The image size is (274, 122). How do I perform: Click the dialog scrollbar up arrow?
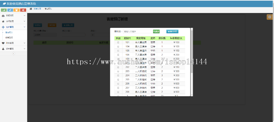(192, 29)
